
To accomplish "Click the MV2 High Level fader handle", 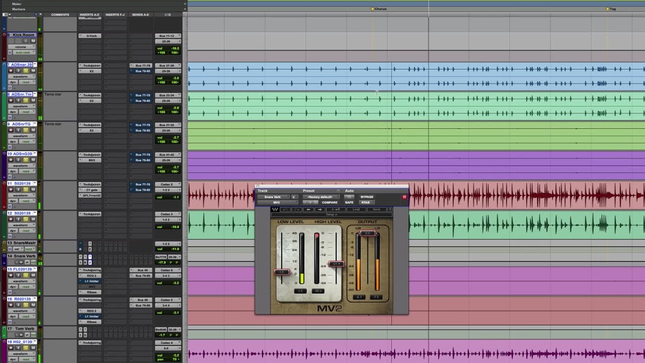I will tap(336, 264).
